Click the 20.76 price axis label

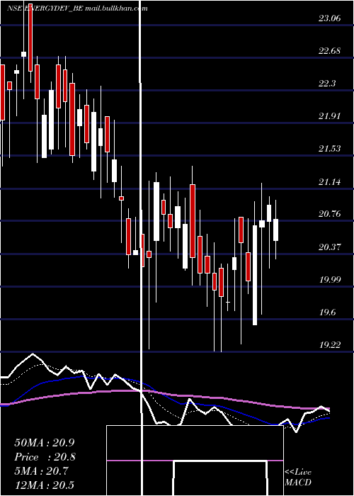tap(329, 214)
